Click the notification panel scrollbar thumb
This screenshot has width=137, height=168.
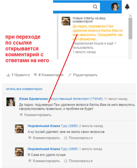click(x=130, y=29)
